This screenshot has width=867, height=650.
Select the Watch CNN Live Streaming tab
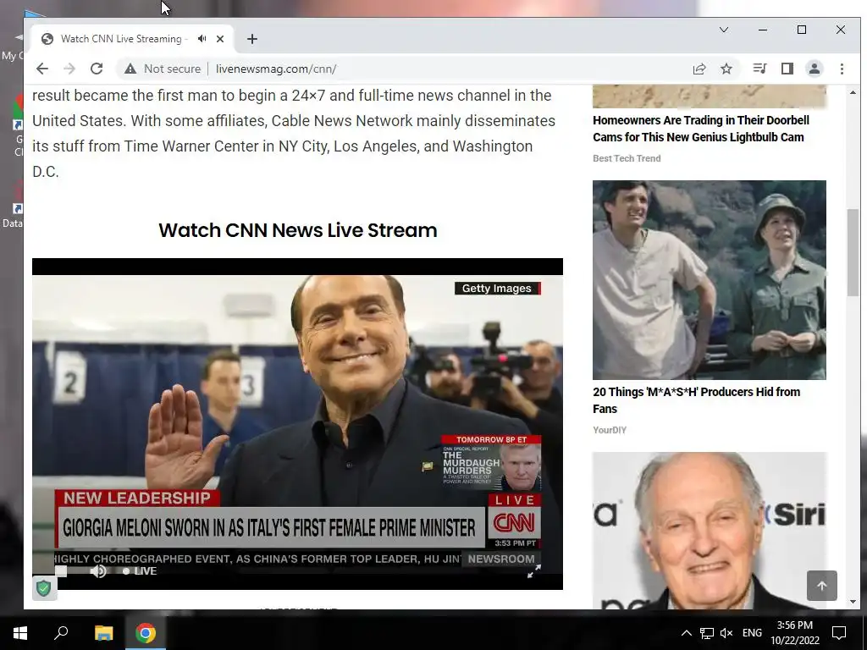pos(120,39)
